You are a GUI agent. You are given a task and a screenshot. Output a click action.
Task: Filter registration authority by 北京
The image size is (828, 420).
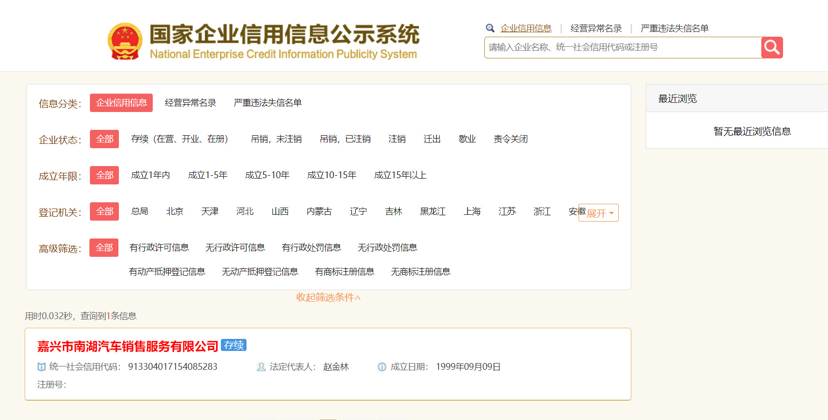tap(174, 211)
